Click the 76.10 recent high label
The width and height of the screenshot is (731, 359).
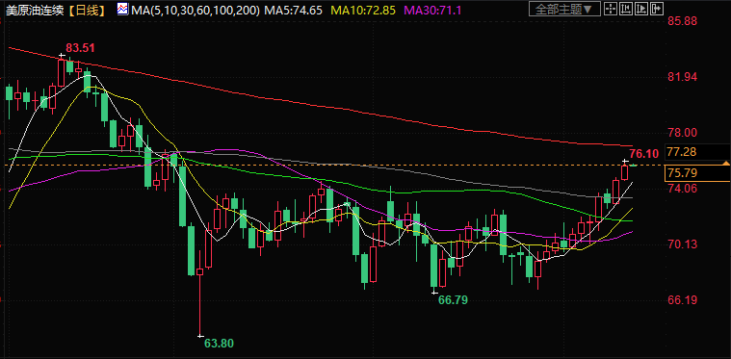point(643,154)
